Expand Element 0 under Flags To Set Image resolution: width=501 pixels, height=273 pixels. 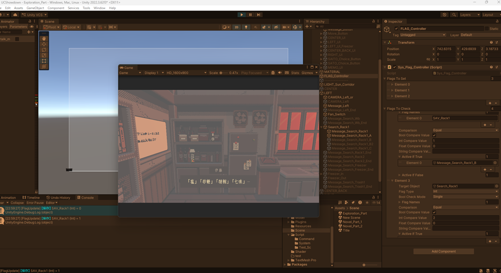pos(392,85)
